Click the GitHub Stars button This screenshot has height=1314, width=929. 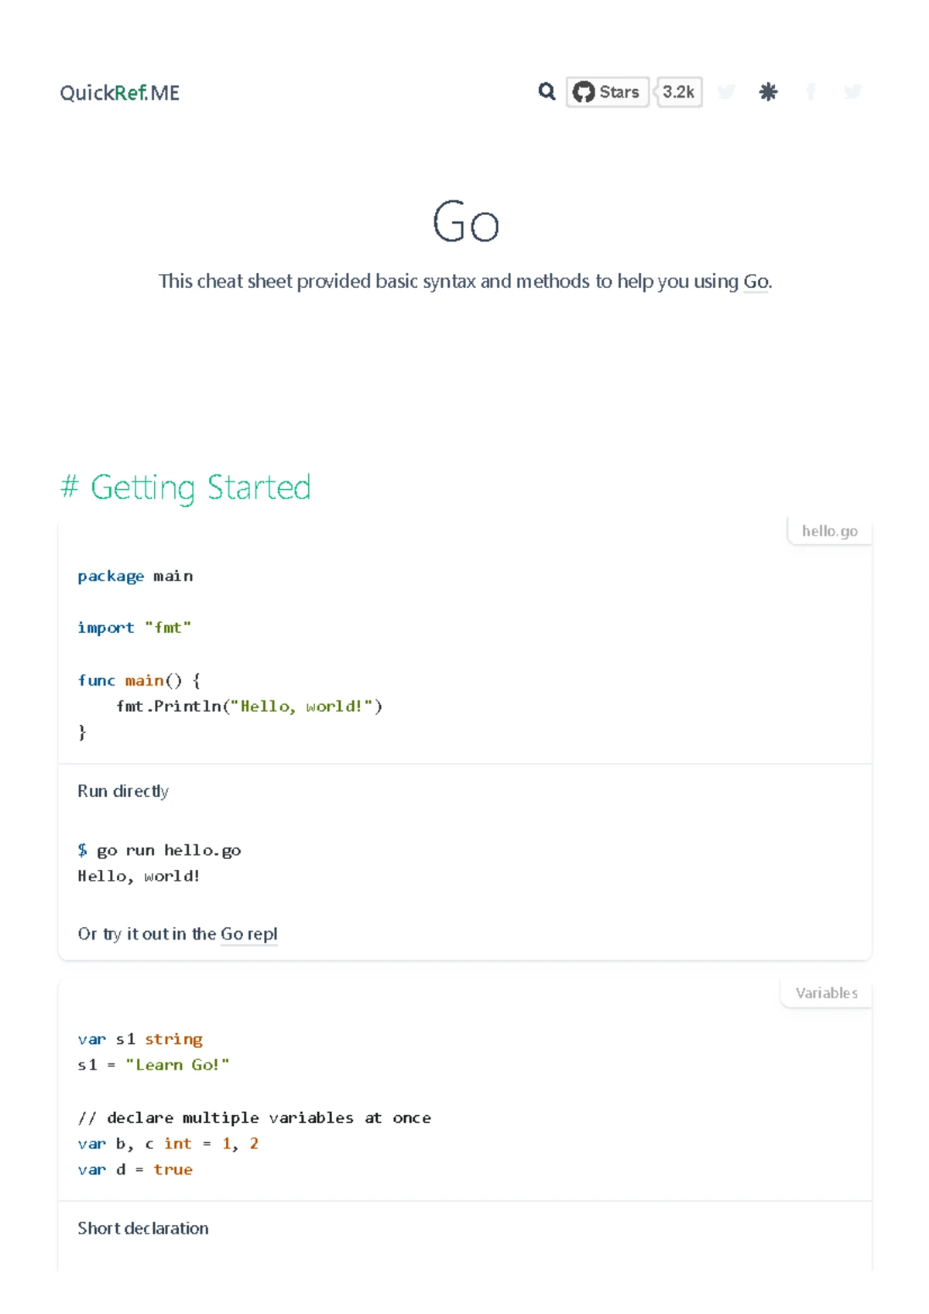point(608,92)
